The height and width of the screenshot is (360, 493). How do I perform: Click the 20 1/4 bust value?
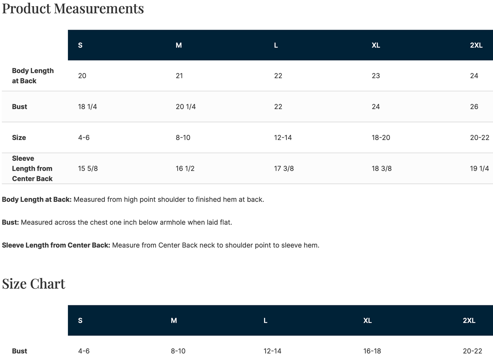186,107
